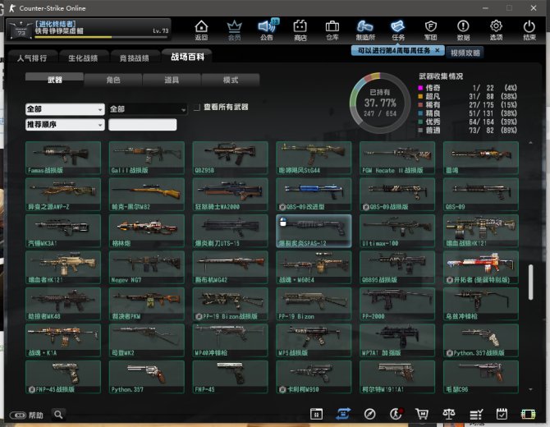The height and width of the screenshot is (427, 550).
Task: Select the MP40冲锋枪 weapon card
Action: [x=230, y=340]
